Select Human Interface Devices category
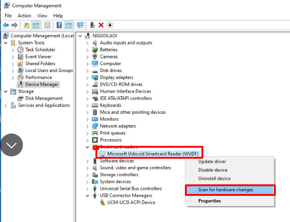Image resolution: width=290 pixels, height=222 pixels. (125, 91)
